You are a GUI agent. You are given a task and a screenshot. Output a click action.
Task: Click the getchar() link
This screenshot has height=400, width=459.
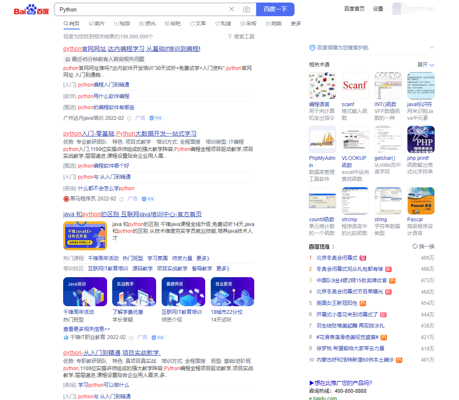(385, 158)
